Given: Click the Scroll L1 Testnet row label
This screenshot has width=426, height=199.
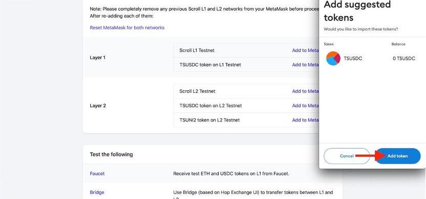Looking at the screenshot, I should [x=197, y=51].
